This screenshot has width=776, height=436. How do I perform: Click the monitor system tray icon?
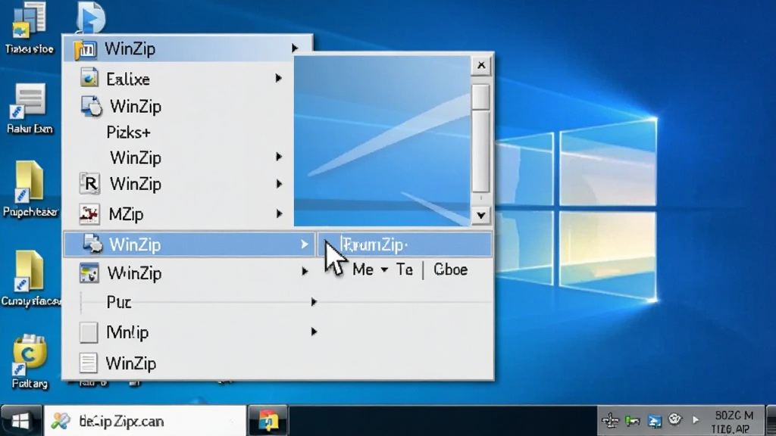pos(654,421)
